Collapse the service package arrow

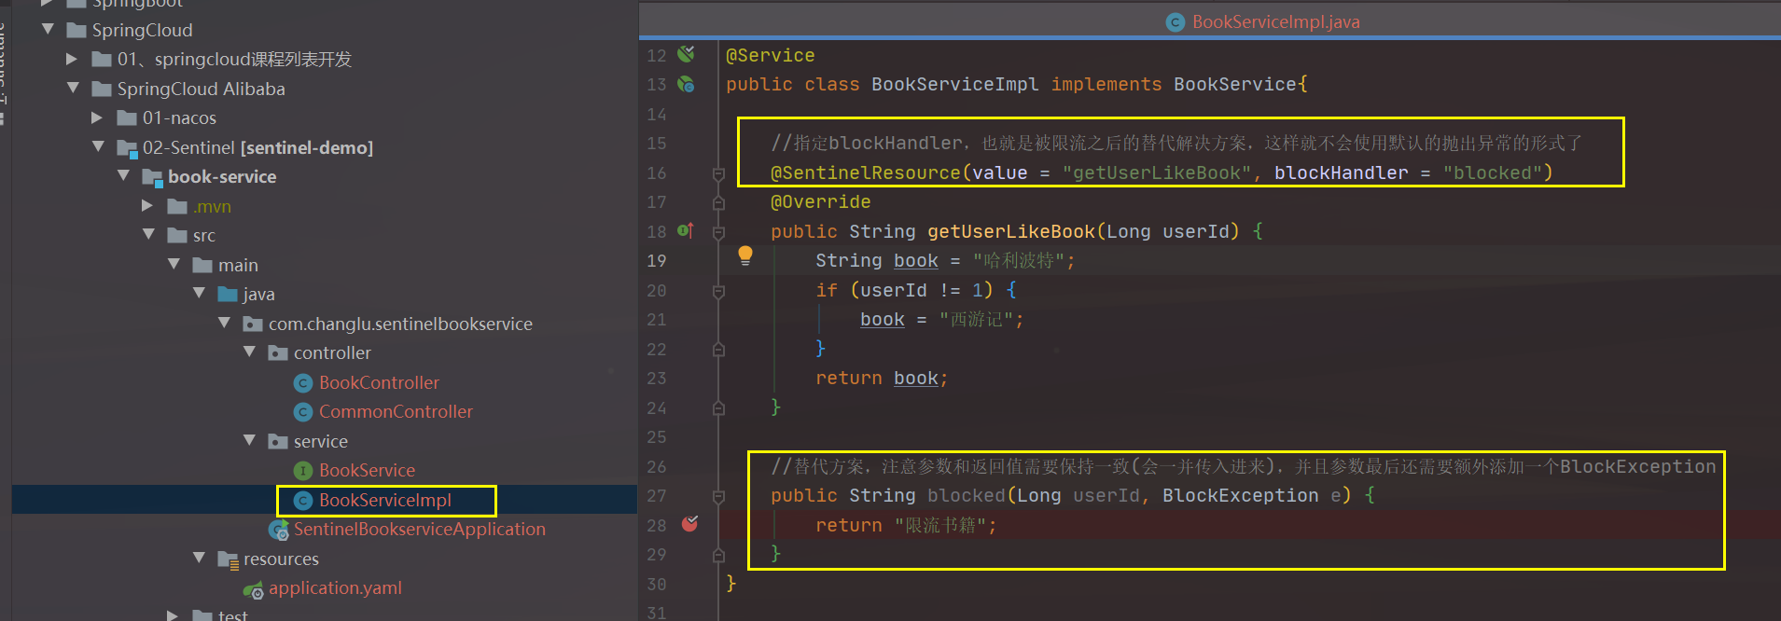click(249, 440)
